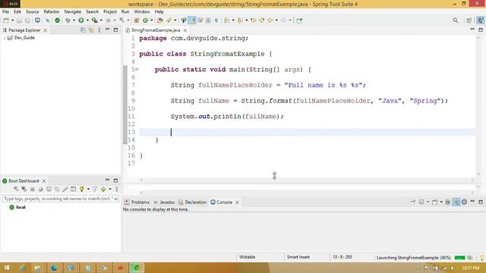Click the green Boot Dashboard toolbar icon

[x=58, y=20]
